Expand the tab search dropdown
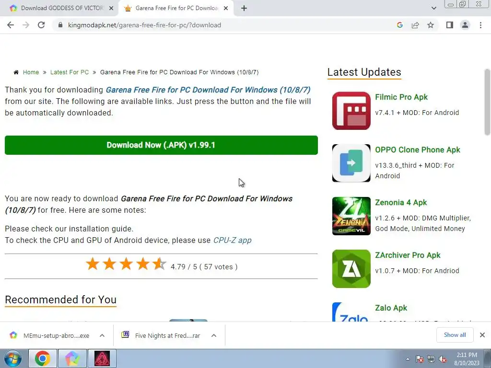The image size is (491, 368). [433, 9]
